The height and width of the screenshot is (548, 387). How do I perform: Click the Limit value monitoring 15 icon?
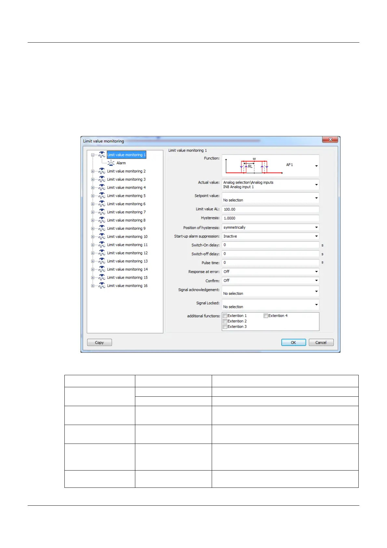[102, 277]
